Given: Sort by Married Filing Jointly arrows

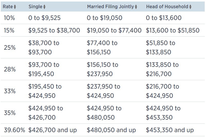Looking at the screenshot, I should pos(136,7).
